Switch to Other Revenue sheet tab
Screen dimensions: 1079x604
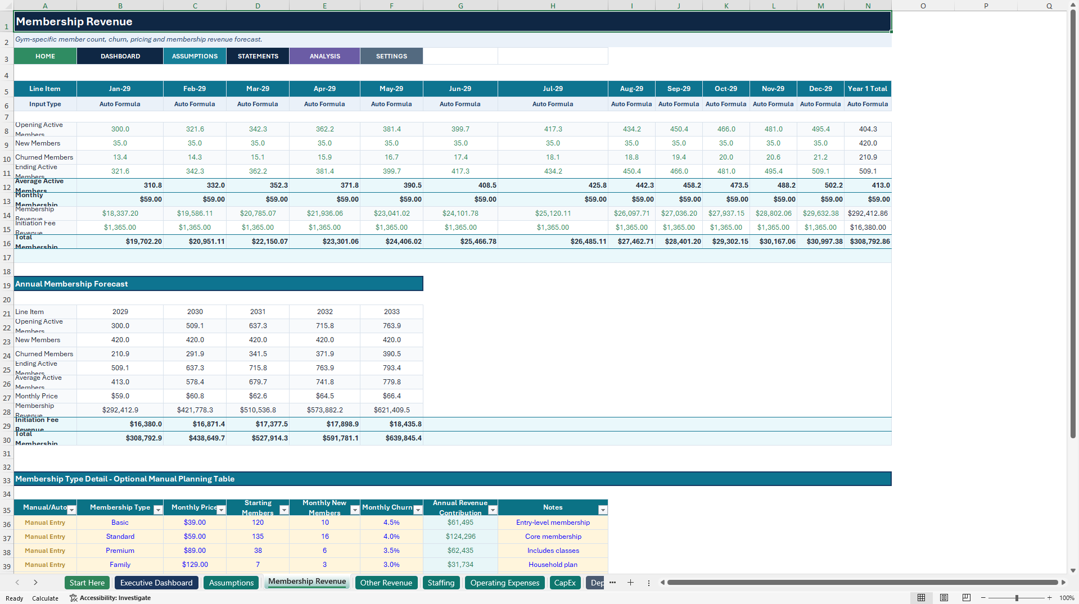[386, 583]
